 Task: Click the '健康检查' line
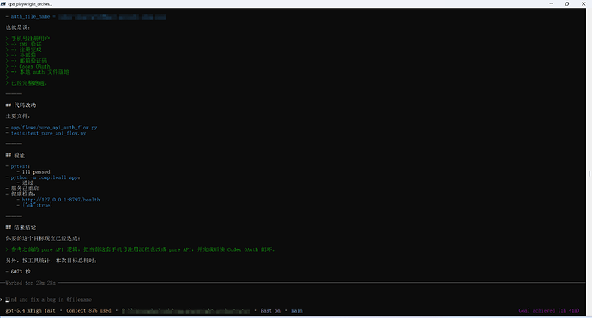23,194
